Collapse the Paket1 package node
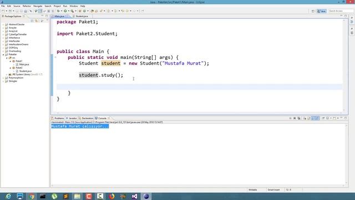This screenshot has height=200, width=355. tap(10, 61)
